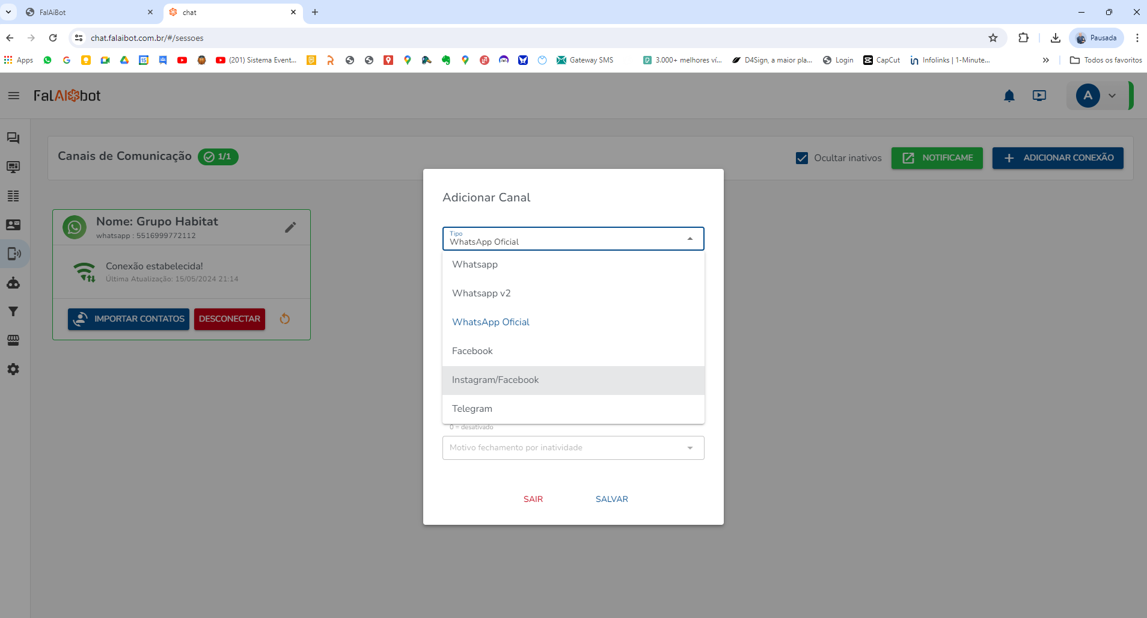Screen dimensions: 1147x618
Task: Click the user avatar letter A
Action: pyautogui.click(x=1088, y=96)
